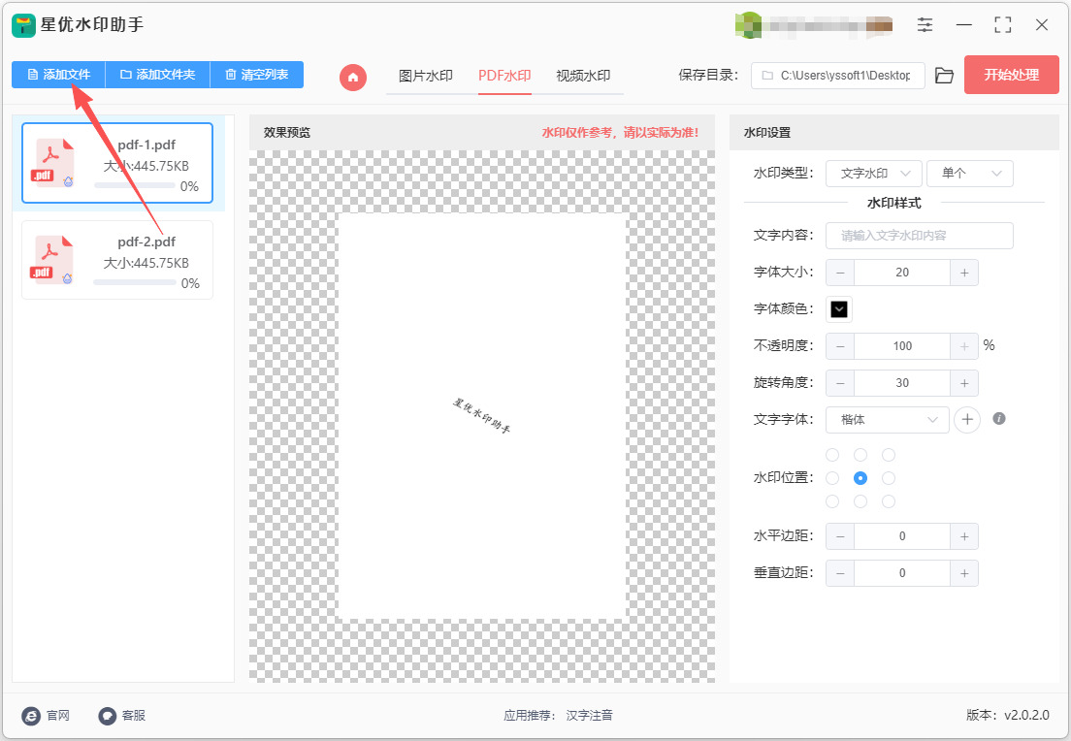
Task: Switch to the 图片水印 tab
Action: [x=426, y=76]
